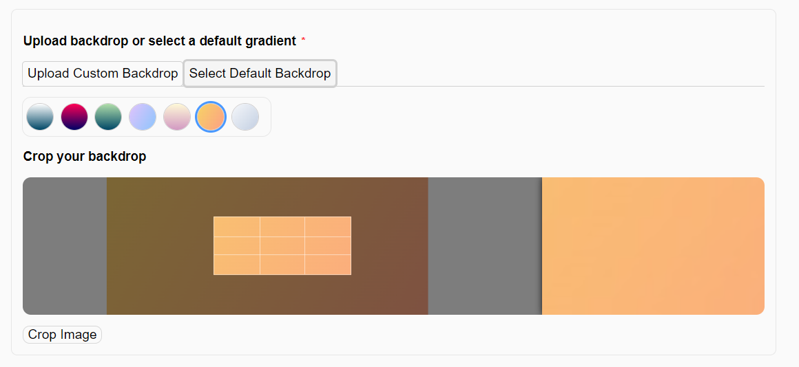Screen dimensions: 799x367
Task: Choose the white-to-dark-teal gradient swatch
Action: 40,117
